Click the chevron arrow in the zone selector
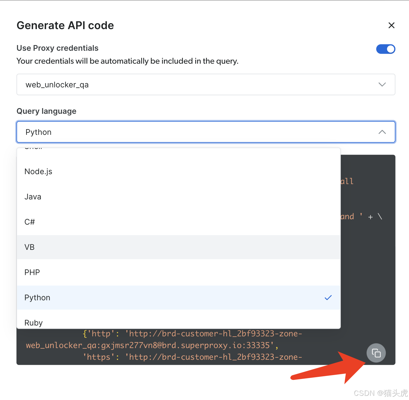409x400 pixels. 382,85
